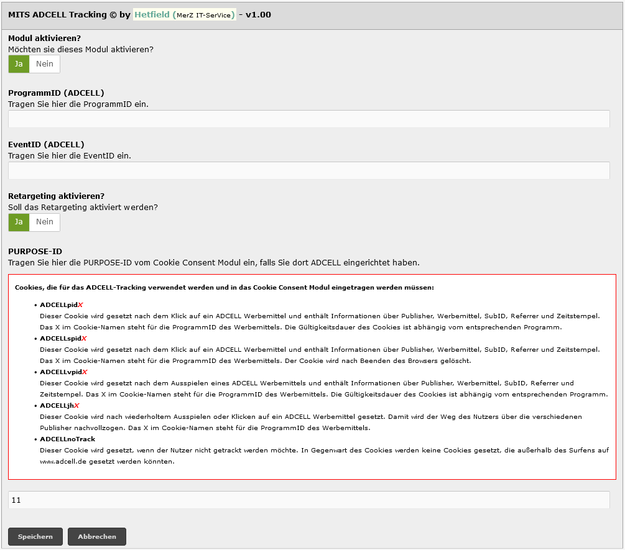Screen dimensions: 625x550
Task: Save settings with Speichern button
Action: click(35, 536)
